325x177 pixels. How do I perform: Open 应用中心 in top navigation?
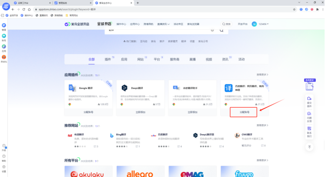coord(135,24)
